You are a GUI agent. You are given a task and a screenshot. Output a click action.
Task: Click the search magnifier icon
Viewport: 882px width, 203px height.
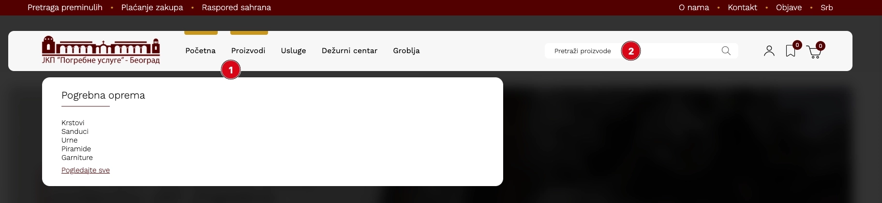tap(726, 51)
